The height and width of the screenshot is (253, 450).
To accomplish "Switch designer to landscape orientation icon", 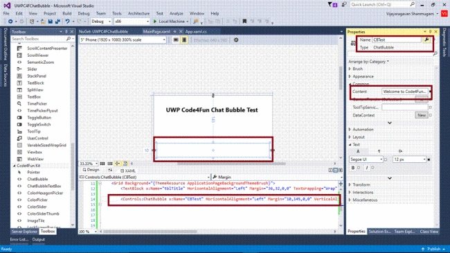I will click(176, 40).
